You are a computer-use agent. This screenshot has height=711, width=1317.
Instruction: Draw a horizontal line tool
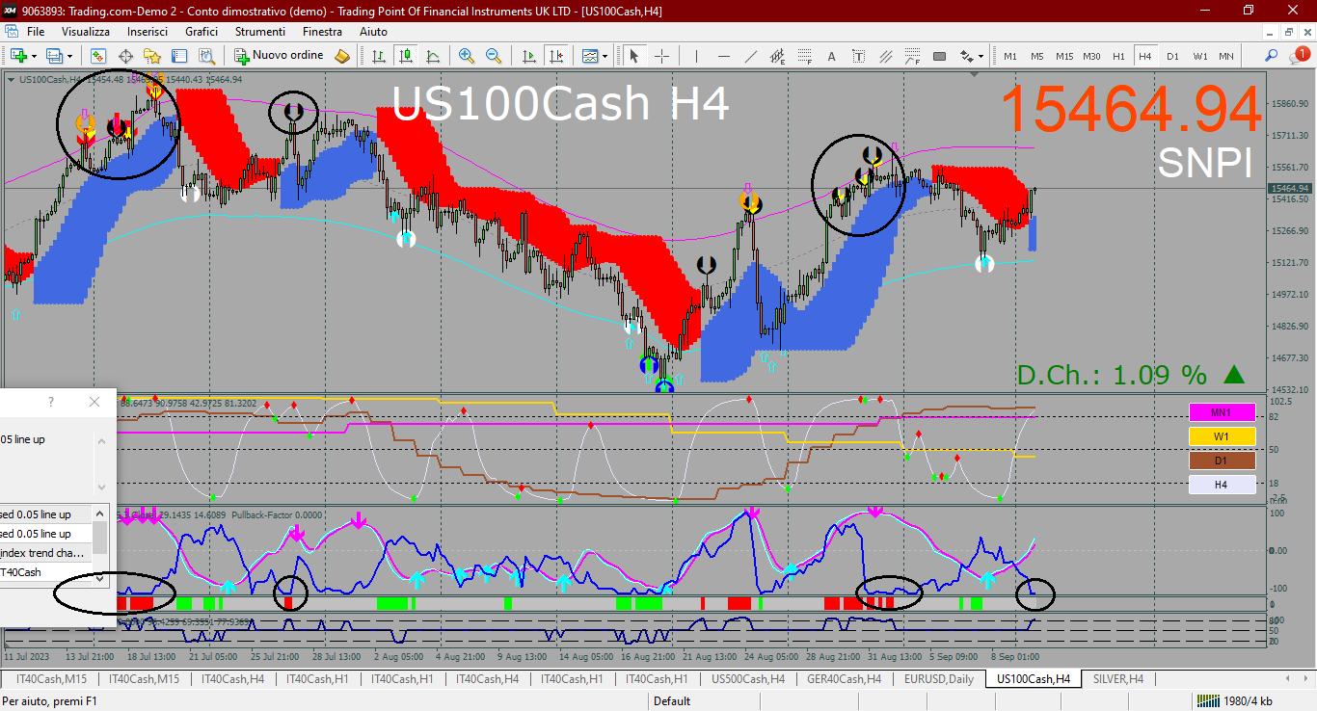[x=723, y=56]
